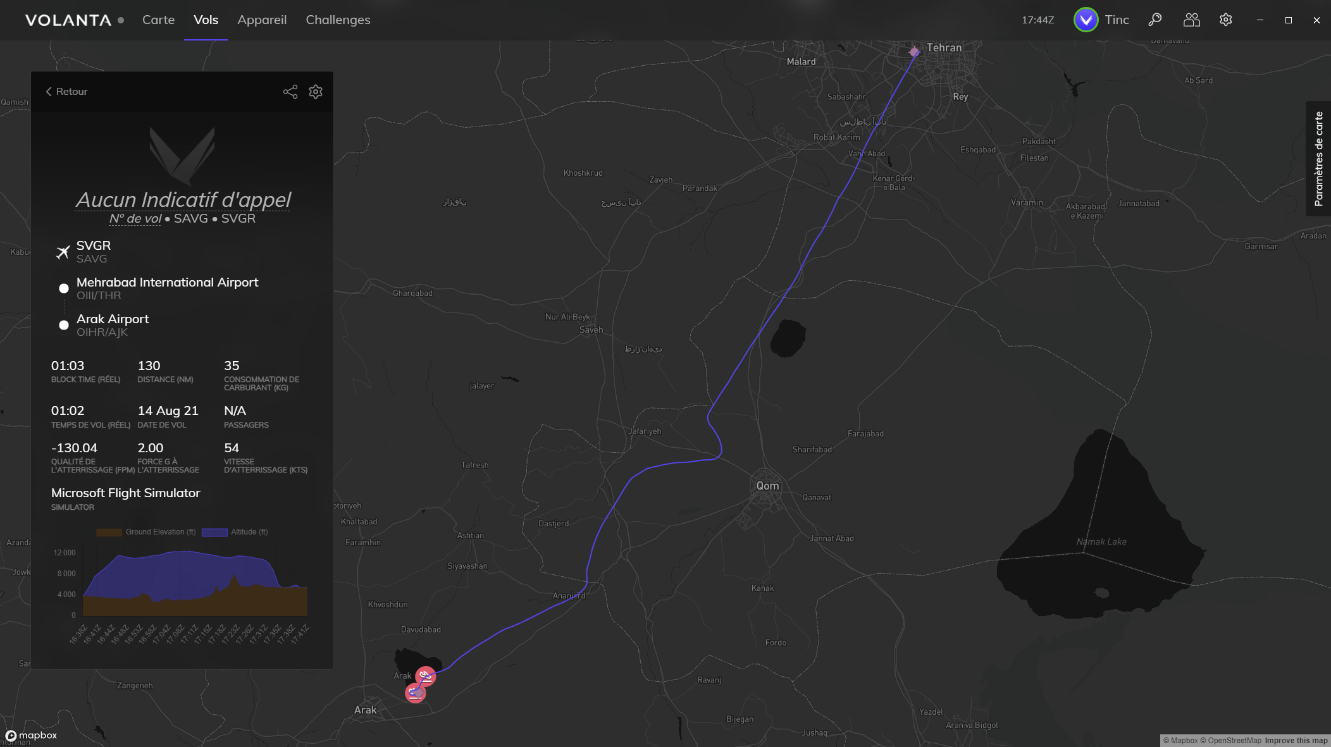Expand the Paramètres de carte side panel
This screenshot has width=1331, height=747.
(1318, 159)
